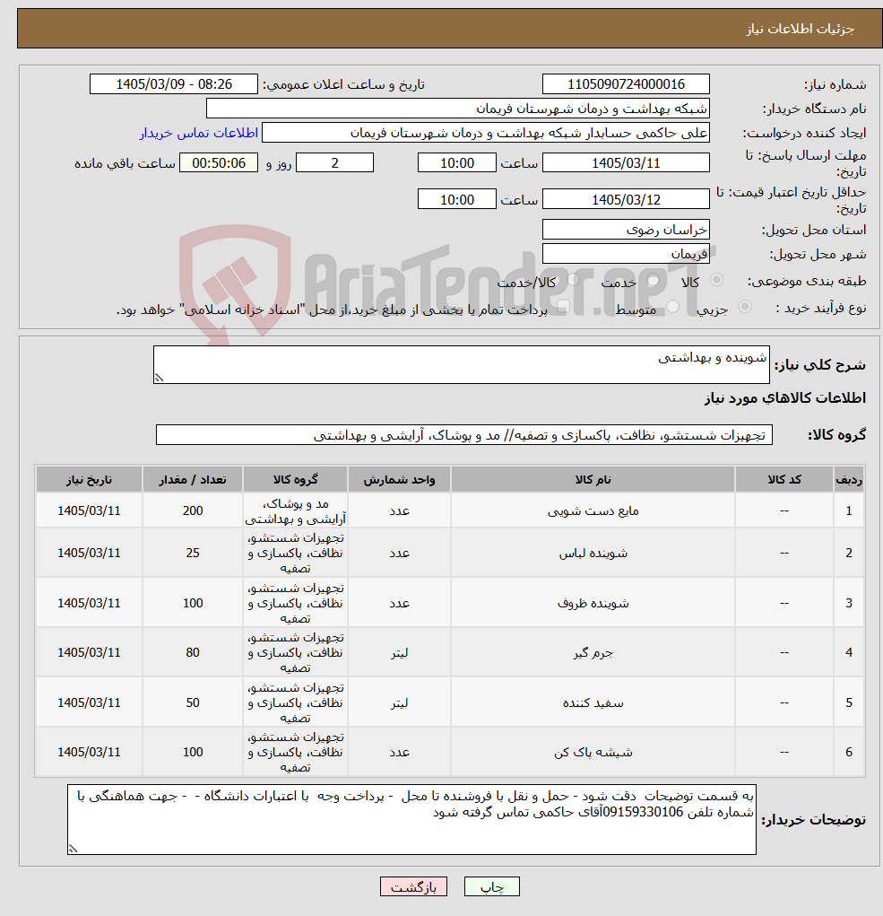Click the item name شوینده ظروف

(593, 604)
